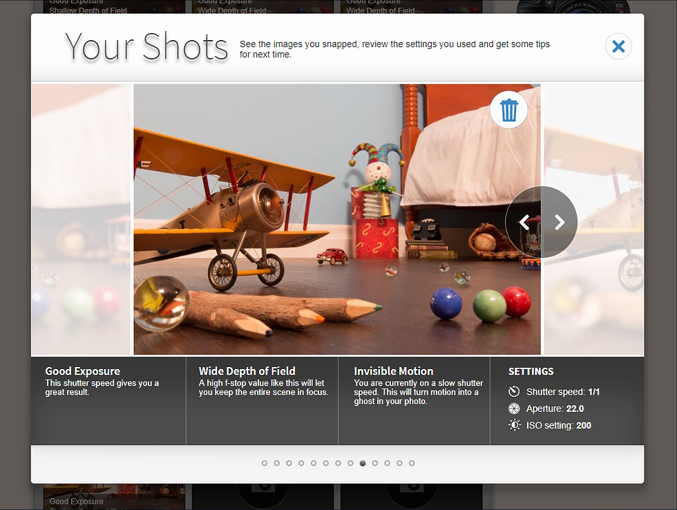This screenshot has height=510, width=677.
Task: Click the Good Exposure tip heading
Action: (x=82, y=371)
